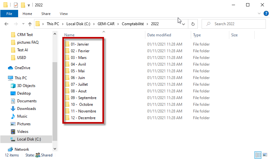Open the File menu

[9, 14]
